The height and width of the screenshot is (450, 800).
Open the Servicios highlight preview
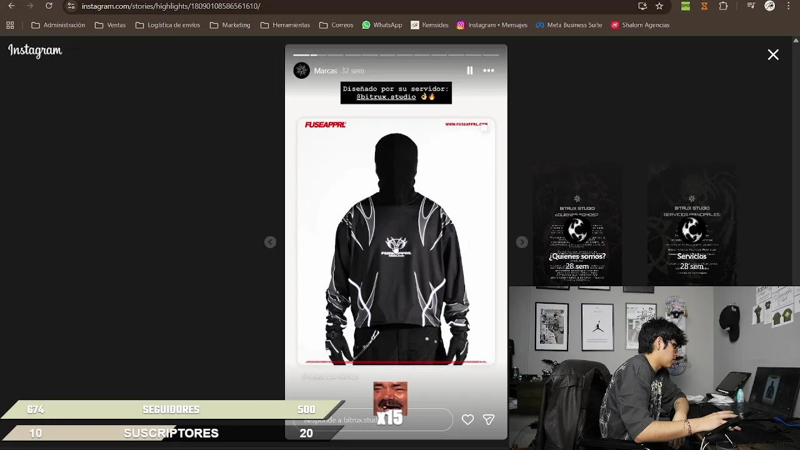coord(692,225)
